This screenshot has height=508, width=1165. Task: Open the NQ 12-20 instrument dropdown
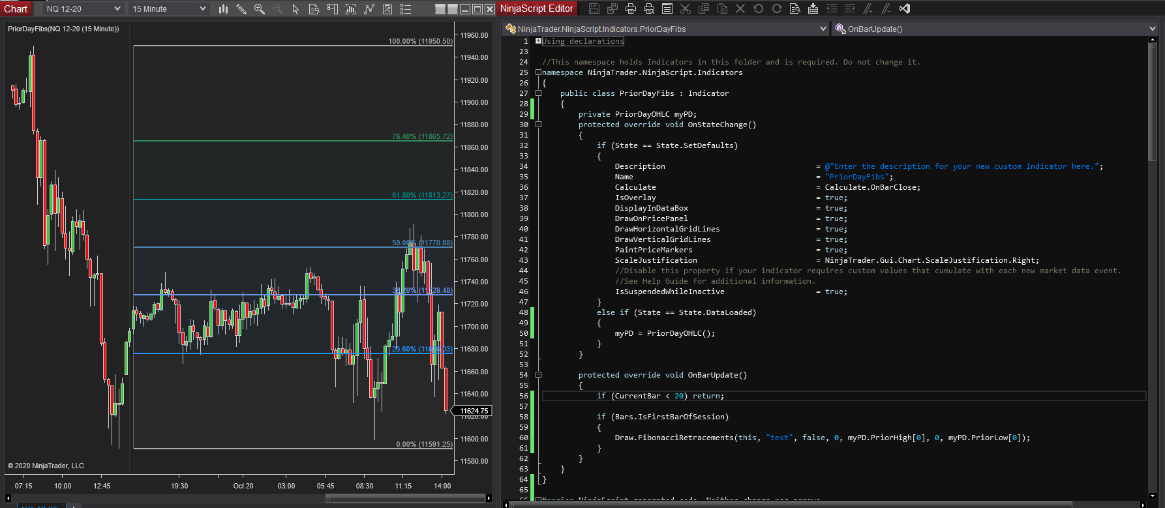click(x=83, y=9)
